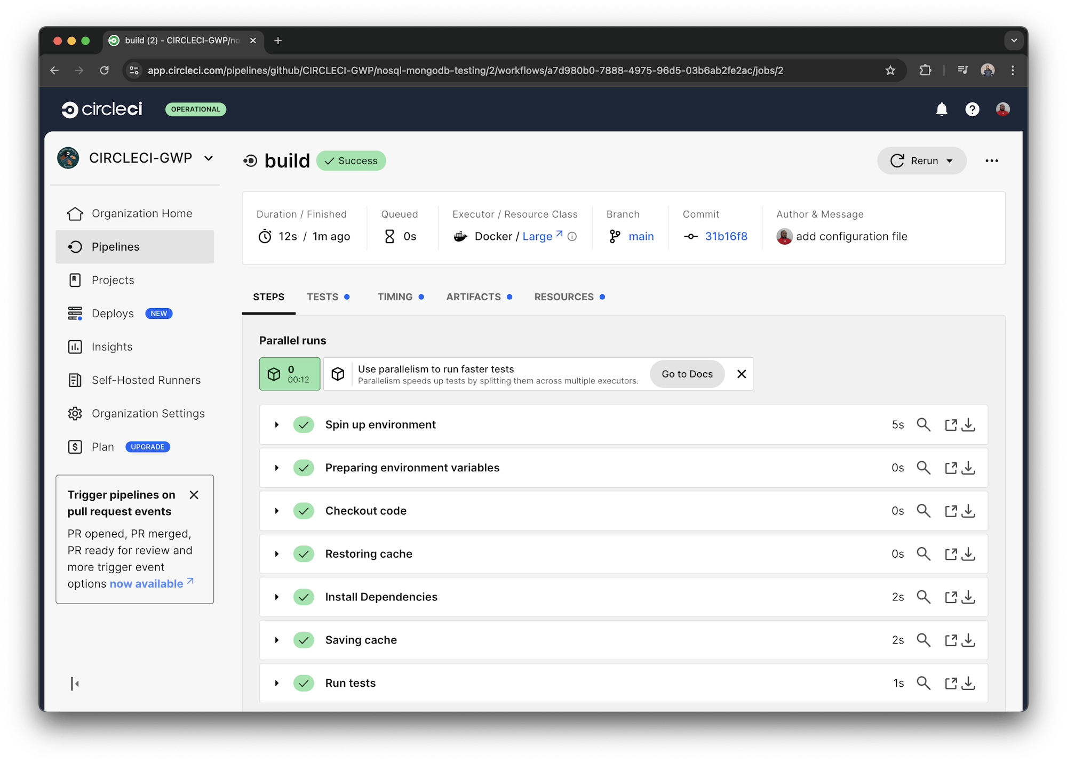Switch to the ARTIFACTS tab
The image size is (1067, 763).
coord(473,297)
